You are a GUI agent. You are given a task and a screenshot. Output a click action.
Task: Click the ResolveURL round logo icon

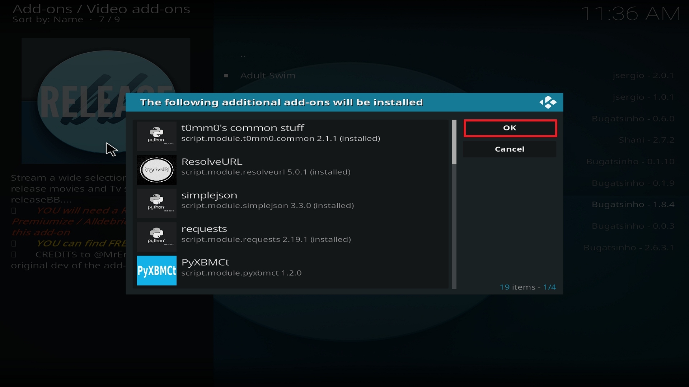pyautogui.click(x=156, y=170)
